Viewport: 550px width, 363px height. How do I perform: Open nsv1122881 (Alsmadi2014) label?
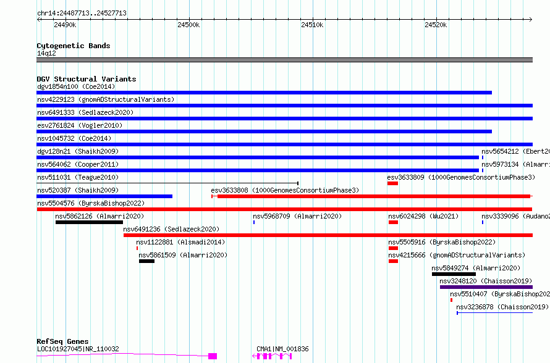(x=180, y=242)
